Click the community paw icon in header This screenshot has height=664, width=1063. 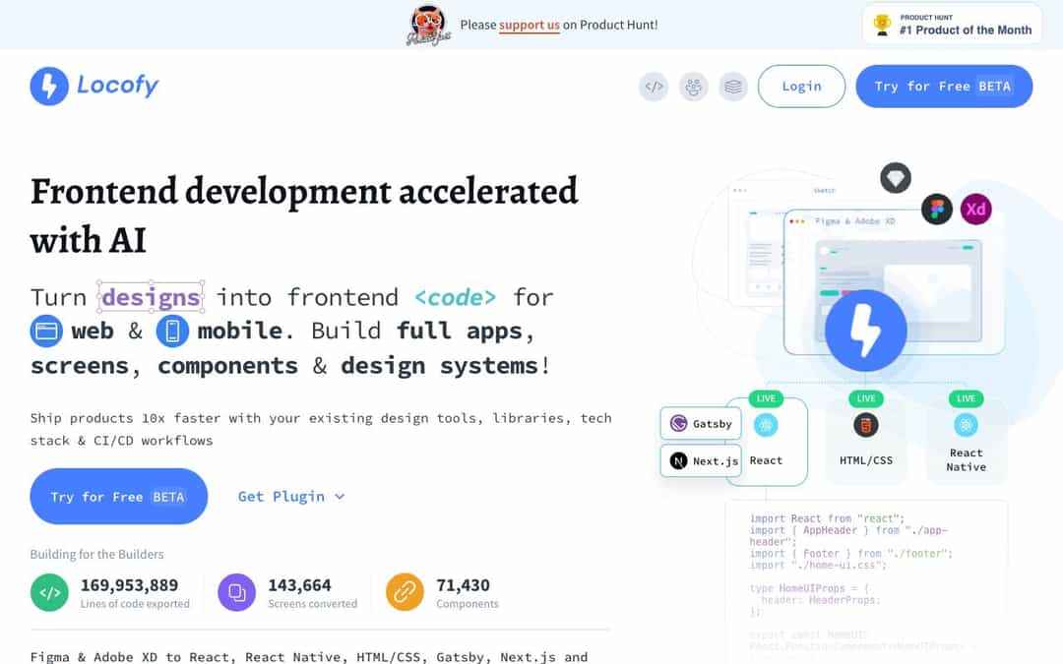(694, 87)
